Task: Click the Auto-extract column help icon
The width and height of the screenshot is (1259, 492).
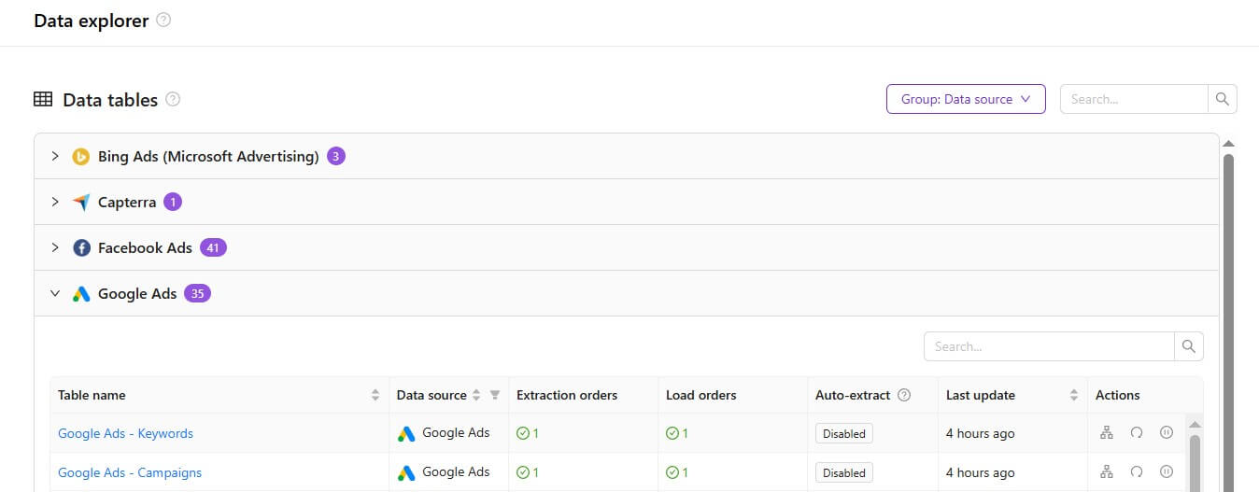Action: [904, 395]
